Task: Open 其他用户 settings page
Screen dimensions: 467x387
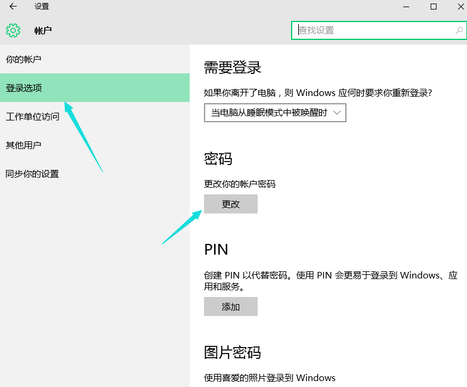Action: [x=24, y=145]
